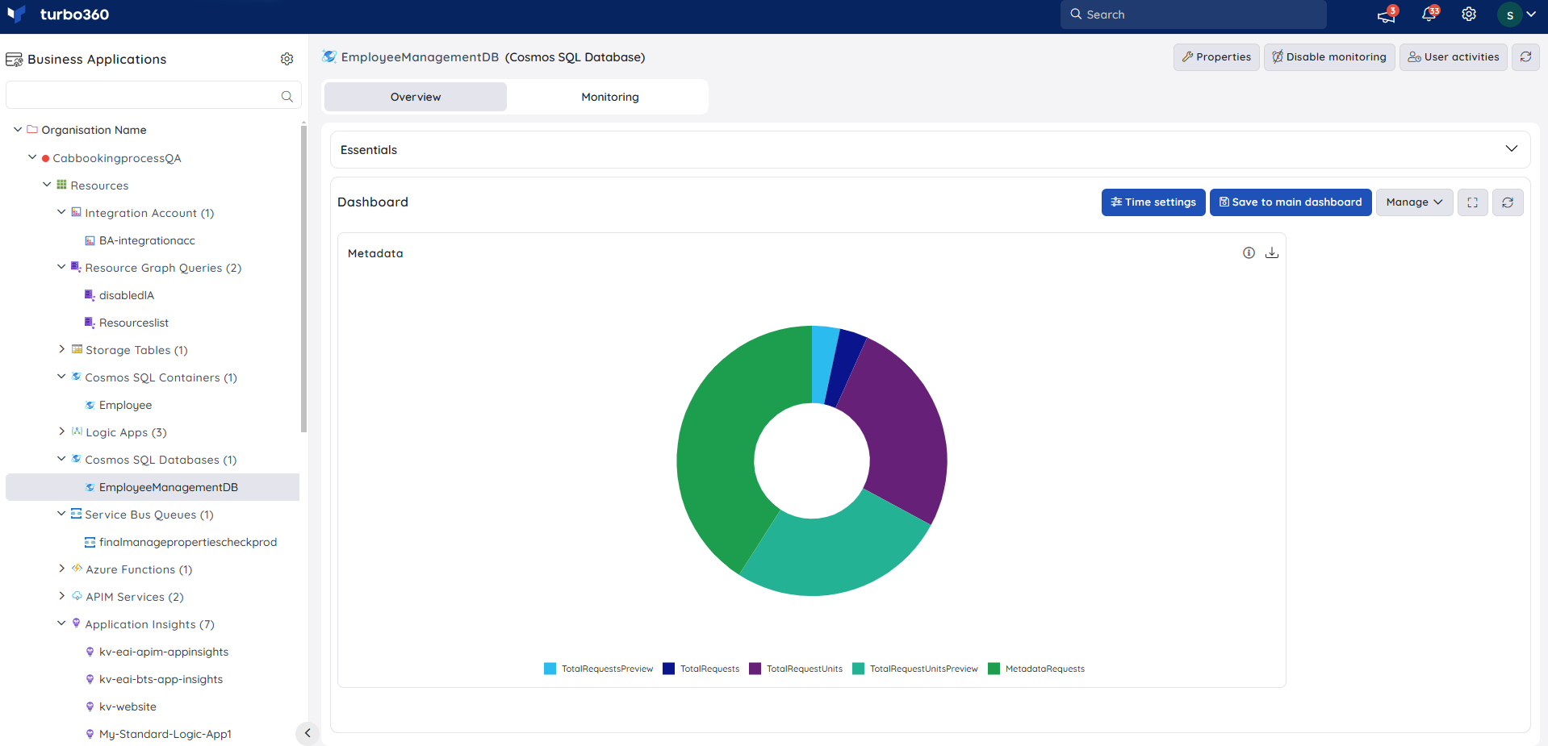Select kv-eai-bts-app-insights

[161, 679]
